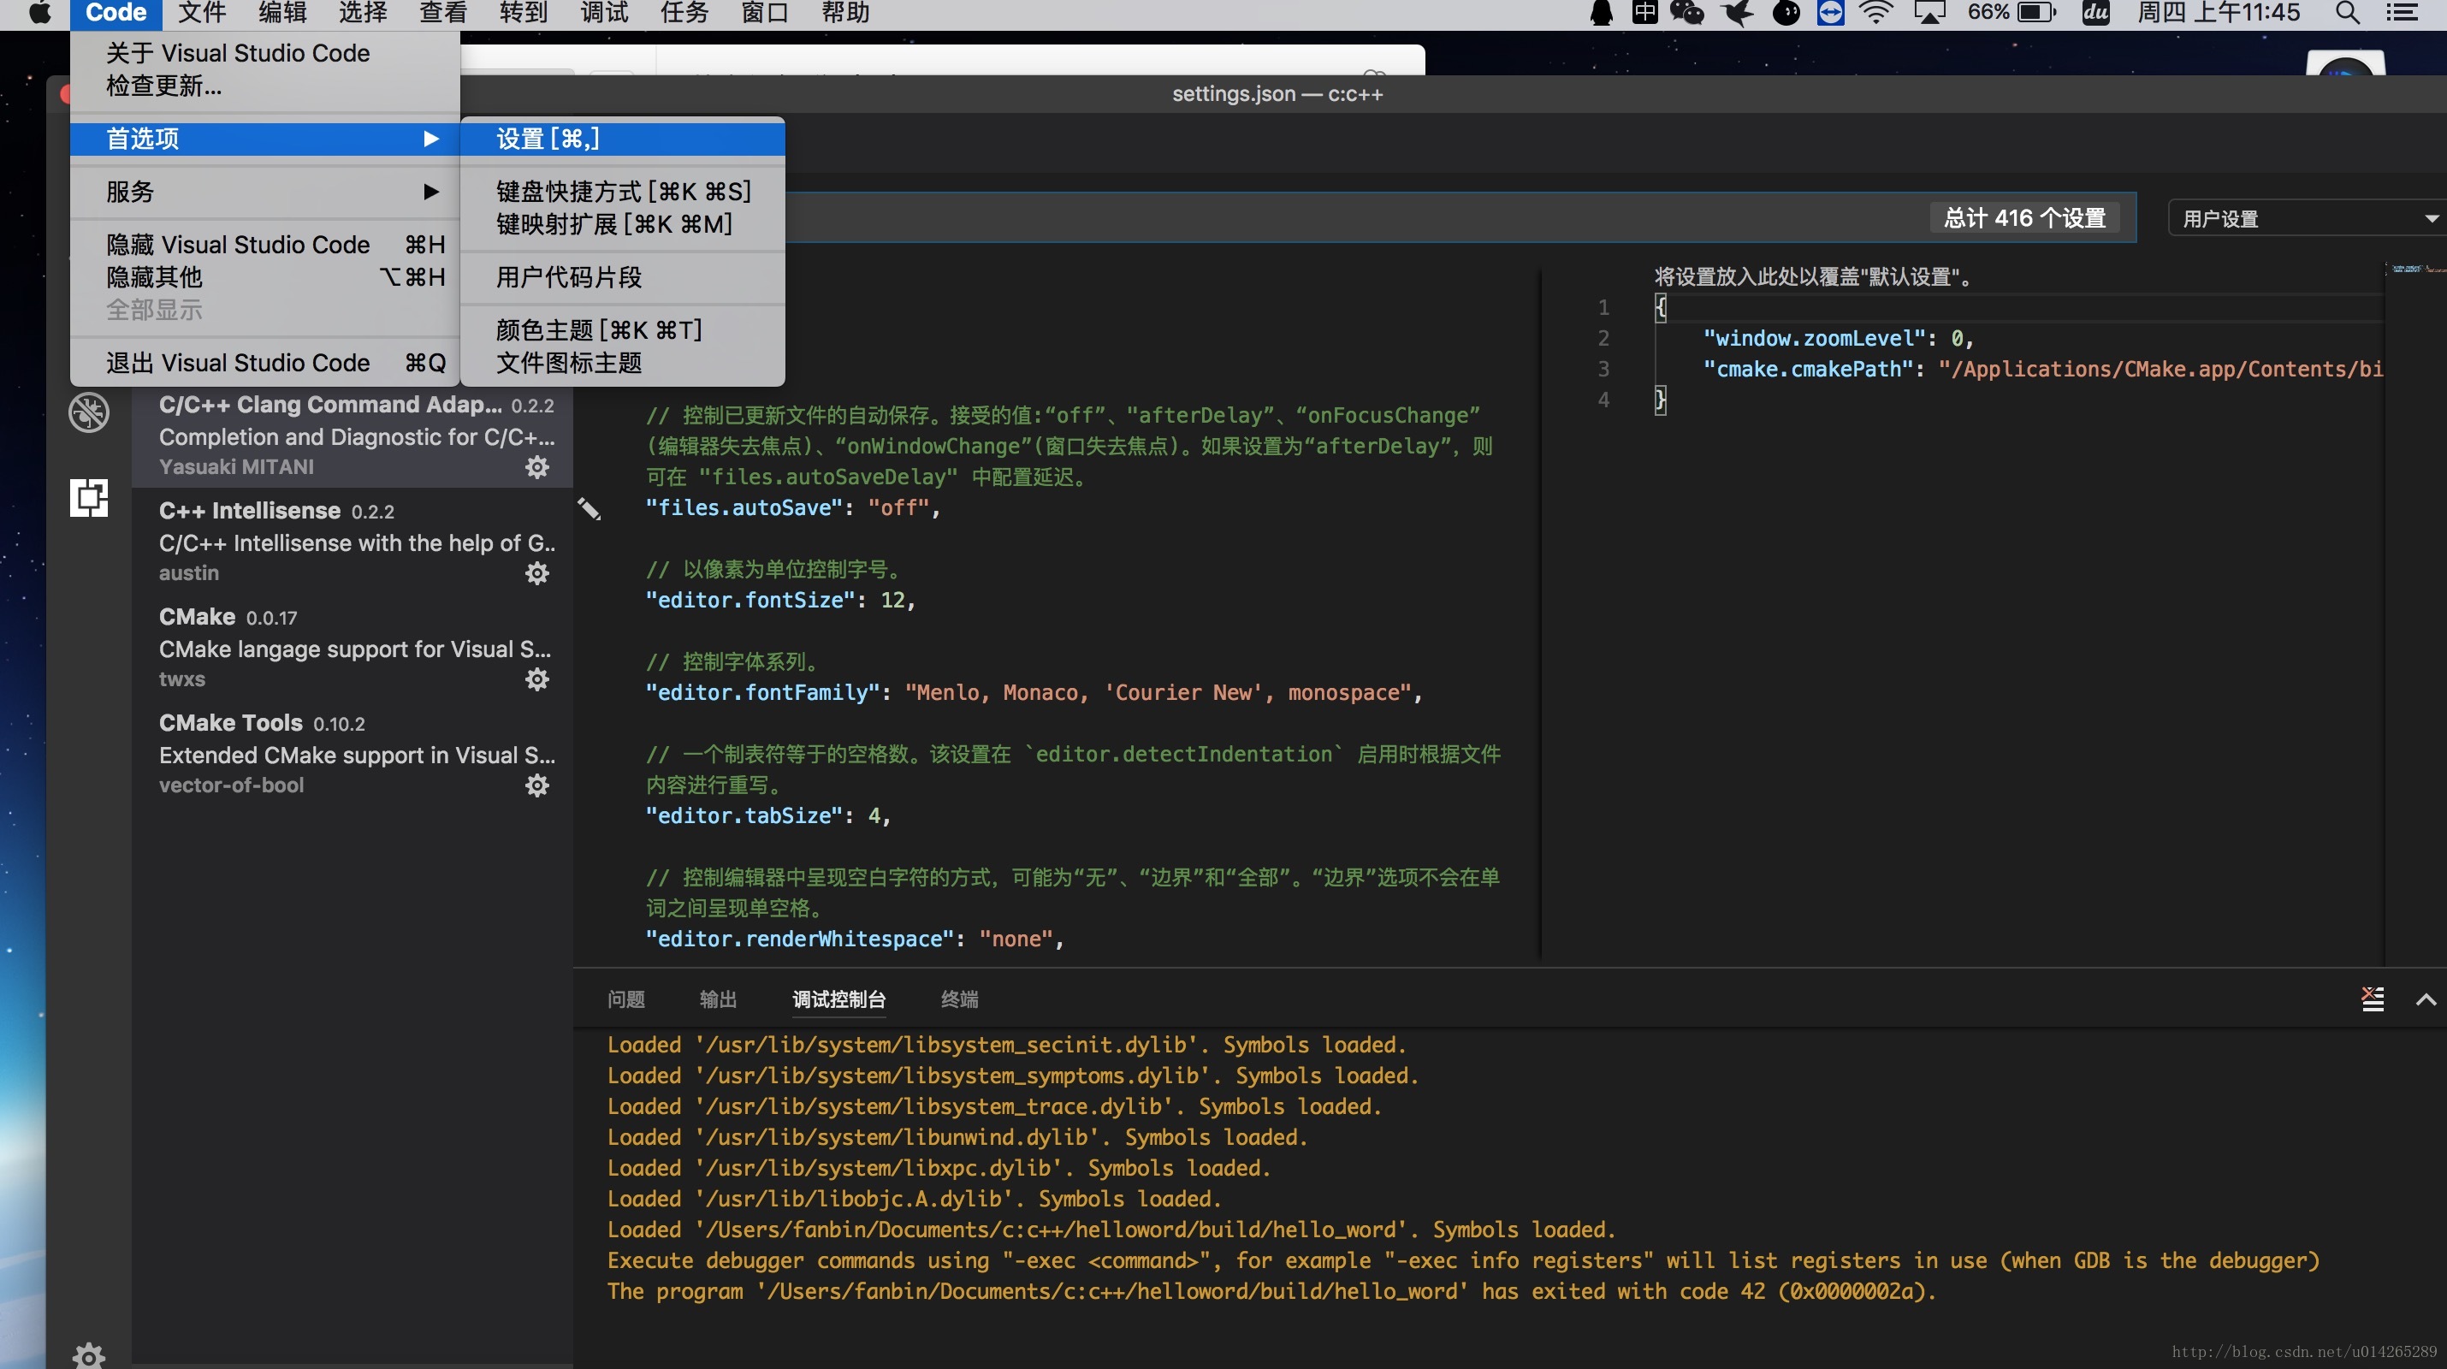Viewport: 2447px width, 1369px height.
Task: Open the 用户设置 settings scope dropdown
Action: click(x=2308, y=218)
